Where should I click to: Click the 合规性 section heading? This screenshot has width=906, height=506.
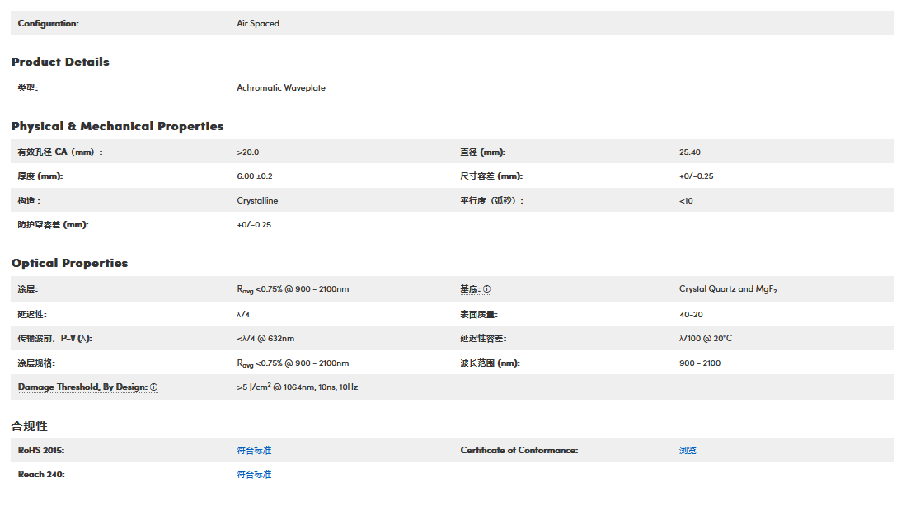click(30, 426)
